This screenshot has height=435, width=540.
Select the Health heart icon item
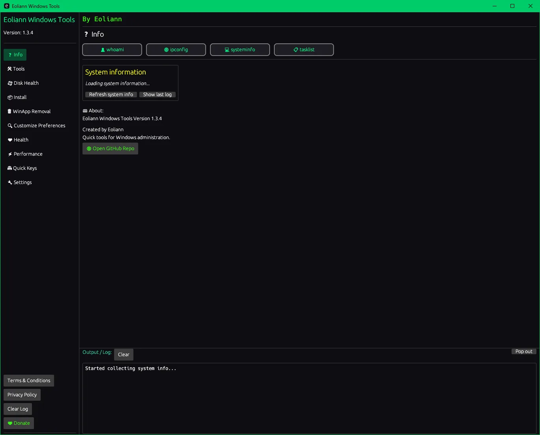(18, 140)
